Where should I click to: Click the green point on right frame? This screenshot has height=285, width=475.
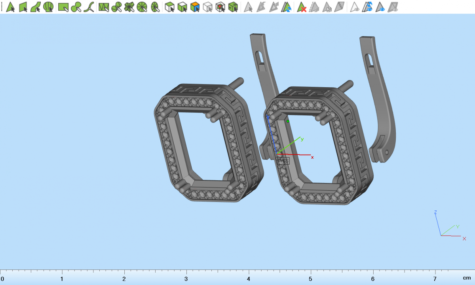click(x=288, y=121)
